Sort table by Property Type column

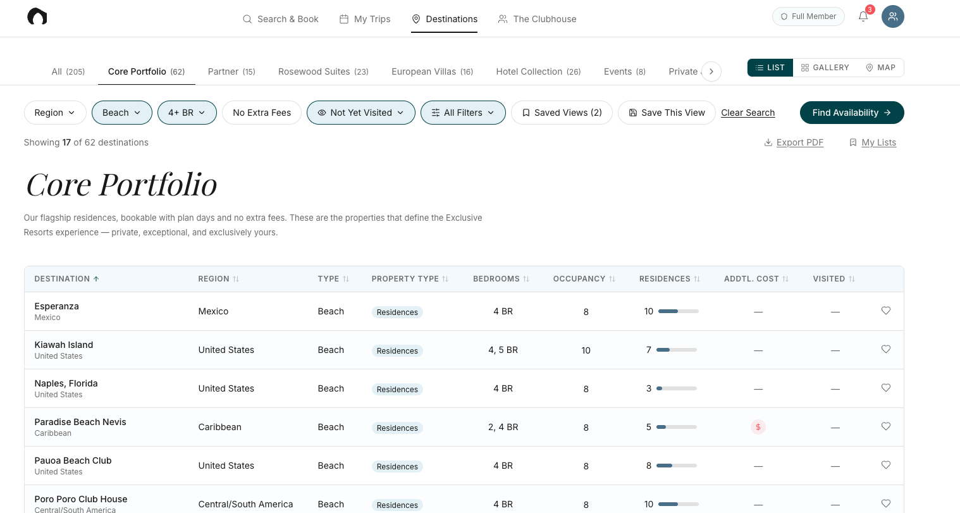click(x=410, y=279)
